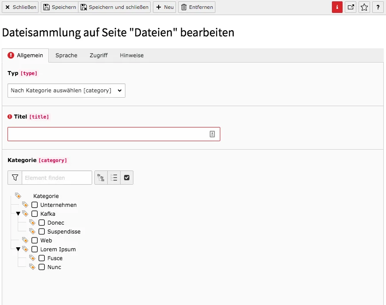The height and width of the screenshot is (305, 386).
Task: Collapse all category tree nodes
Action: click(114, 178)
